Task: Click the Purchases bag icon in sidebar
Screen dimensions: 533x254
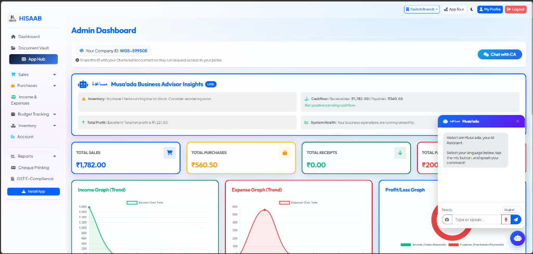Action: (13, 86)
